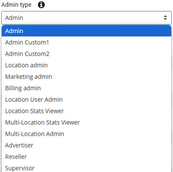Select Supervisor admin type
Image resolution: width=173 pixels, height=172 pixels.
pos(86,168)
